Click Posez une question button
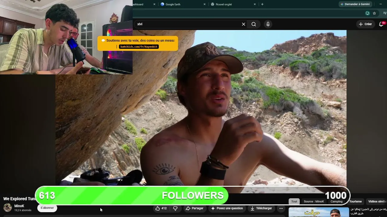Image resolution: width=387 pixels, height=217 pixels. coord(227,208)
